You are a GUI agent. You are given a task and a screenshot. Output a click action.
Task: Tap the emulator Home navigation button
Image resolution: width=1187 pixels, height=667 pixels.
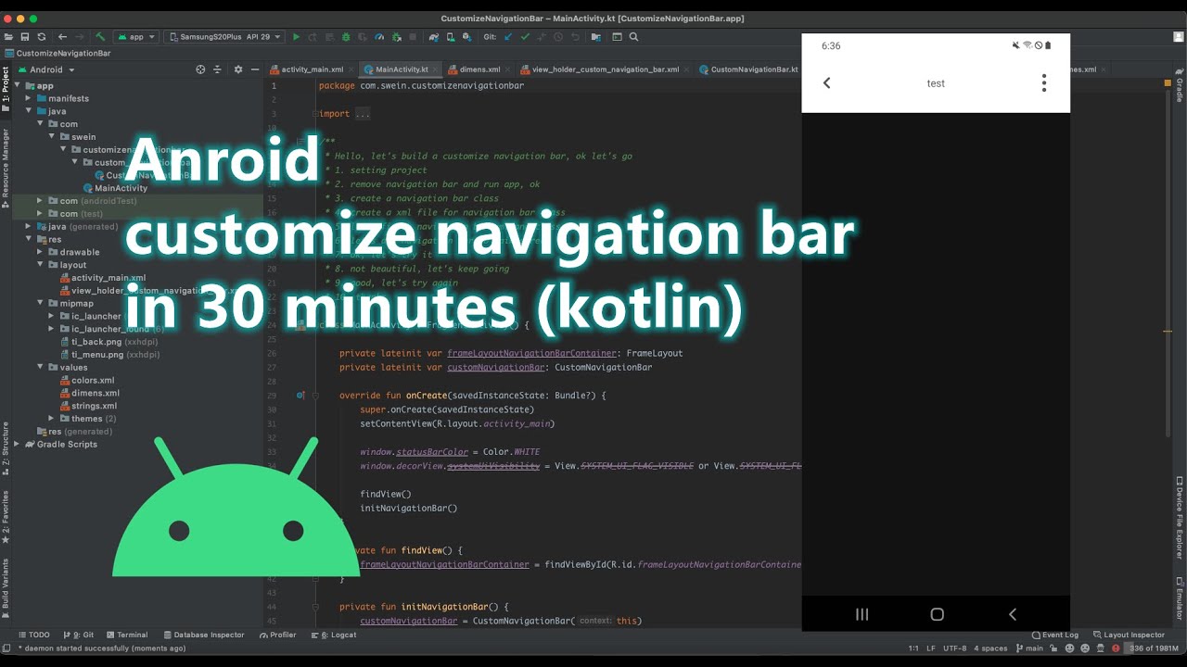[x=937, y=614]
